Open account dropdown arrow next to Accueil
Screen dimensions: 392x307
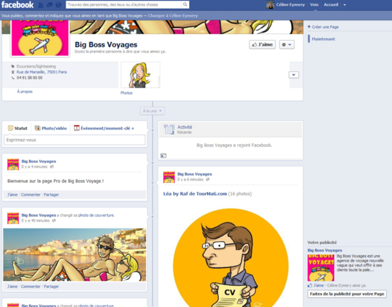pyautogui.click(x=344, y=5)
